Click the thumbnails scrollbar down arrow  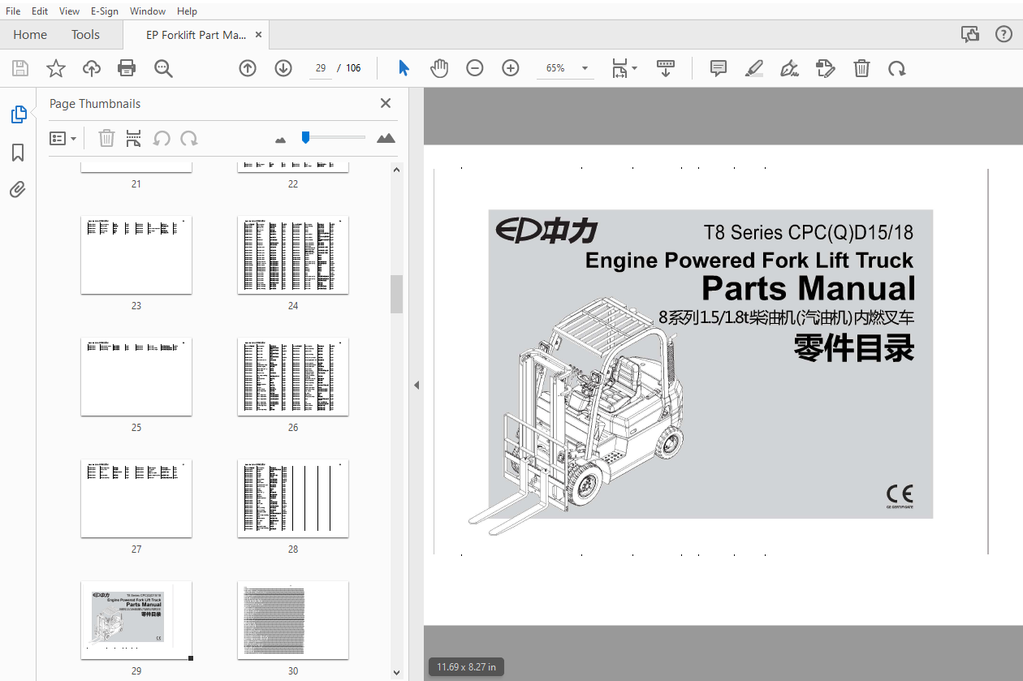[x=396, y=672]
